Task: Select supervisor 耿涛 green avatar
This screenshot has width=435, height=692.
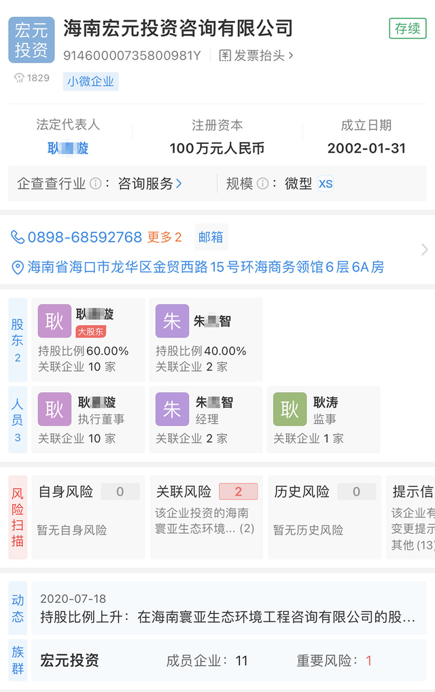Action: point(290,409)
